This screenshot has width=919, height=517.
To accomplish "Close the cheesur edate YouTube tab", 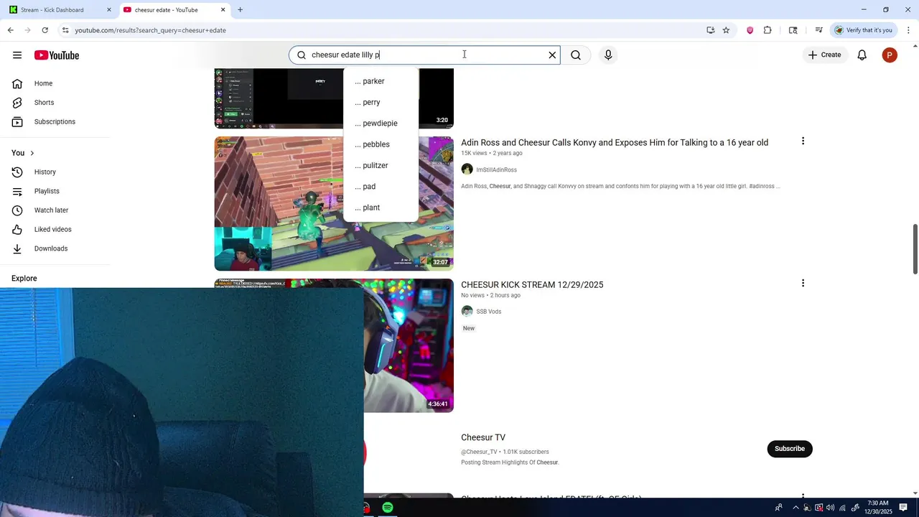I will point(223,10).
